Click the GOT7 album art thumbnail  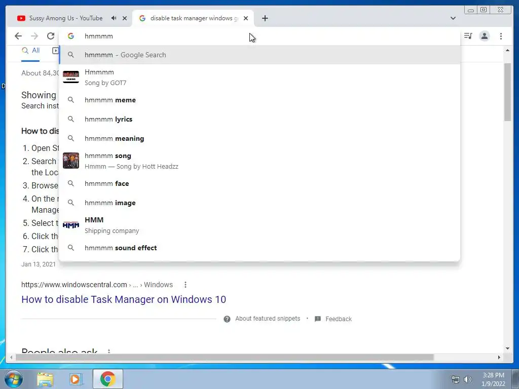point(71,77)
